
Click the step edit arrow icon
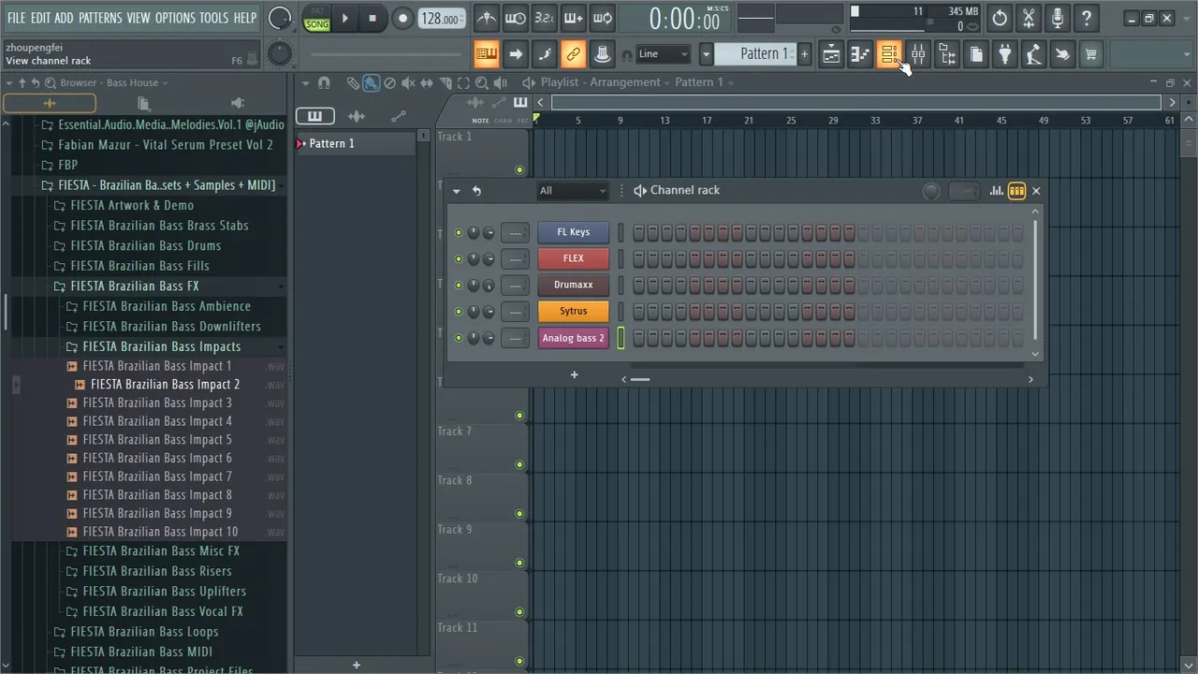pyautogui.click(x=516, y=54)
